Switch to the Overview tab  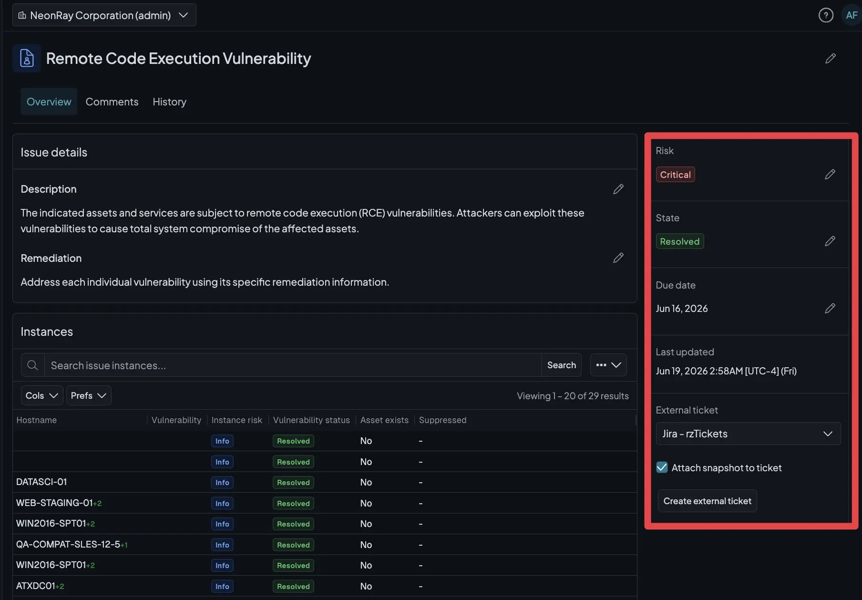[x=49, y=102]
